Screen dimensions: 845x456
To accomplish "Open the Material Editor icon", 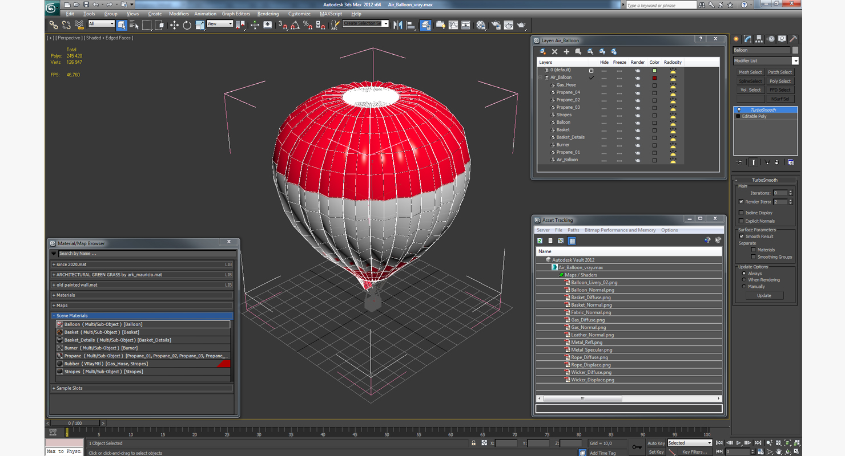I will click(x=481, y=25).
